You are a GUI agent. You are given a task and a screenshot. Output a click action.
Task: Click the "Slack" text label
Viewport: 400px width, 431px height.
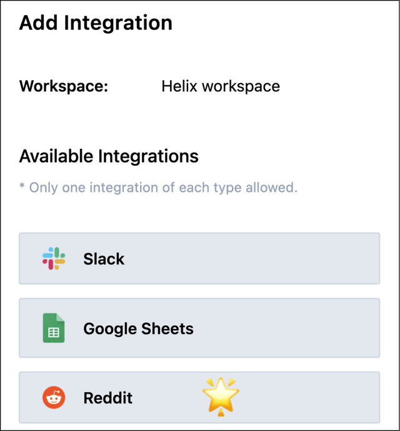point(104,259)
